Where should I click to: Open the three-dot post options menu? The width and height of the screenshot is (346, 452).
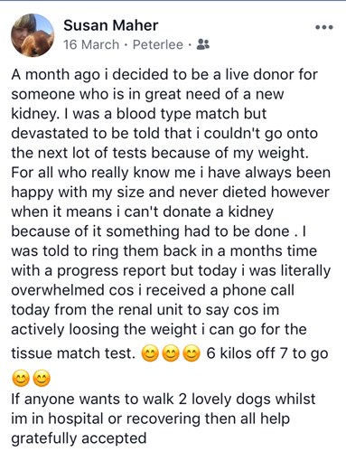pos(324,27)
